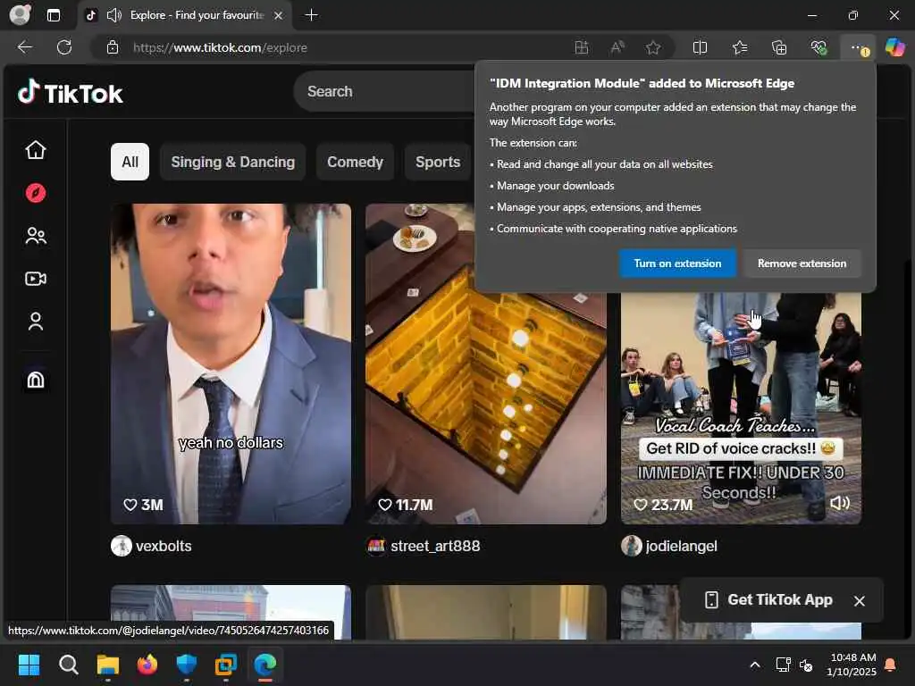Open the LIVE video camera icon
The height and width of the screenshot is (686, 915).
36,279
